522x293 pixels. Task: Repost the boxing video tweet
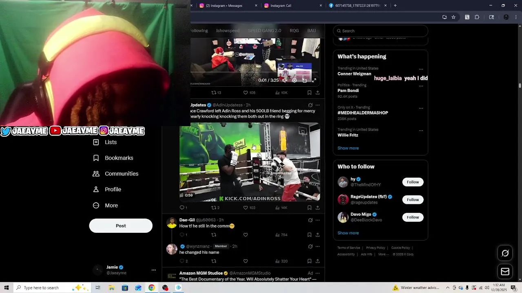pyautogui.click(x=215, y=208)
